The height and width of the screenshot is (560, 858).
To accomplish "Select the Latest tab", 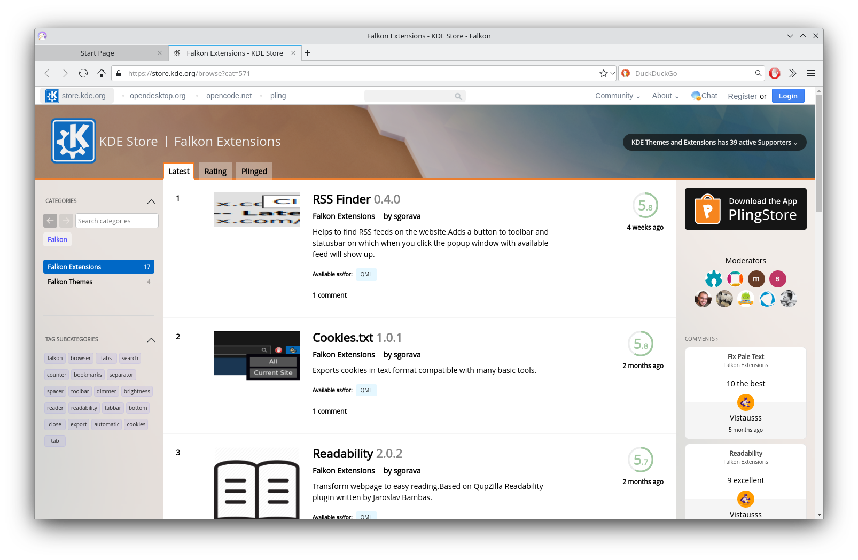I will pyautogui.click(x=178, y=171).
